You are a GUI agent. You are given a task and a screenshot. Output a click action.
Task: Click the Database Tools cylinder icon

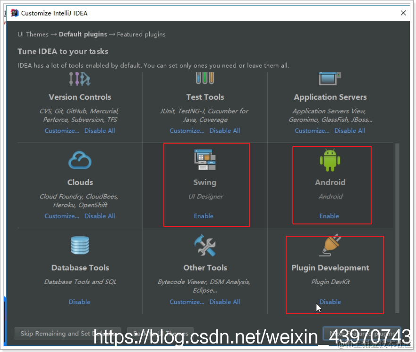[80, 245]
